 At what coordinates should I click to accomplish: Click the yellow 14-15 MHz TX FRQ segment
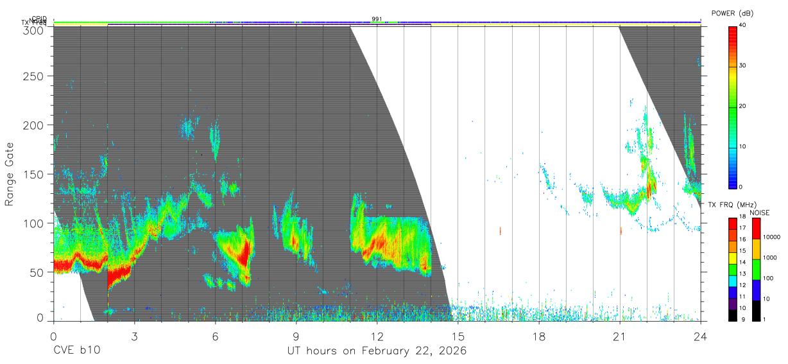tap(733, 257)
